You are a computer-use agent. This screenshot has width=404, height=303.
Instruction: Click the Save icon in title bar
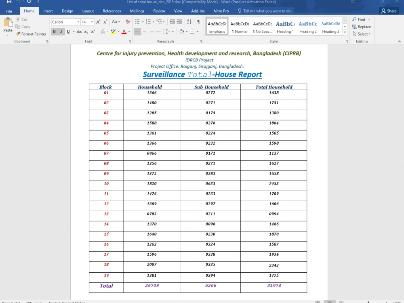tap(9, 2)
